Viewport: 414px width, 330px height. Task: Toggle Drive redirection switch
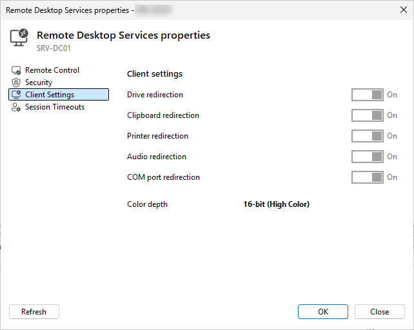(x=368, y=95)
